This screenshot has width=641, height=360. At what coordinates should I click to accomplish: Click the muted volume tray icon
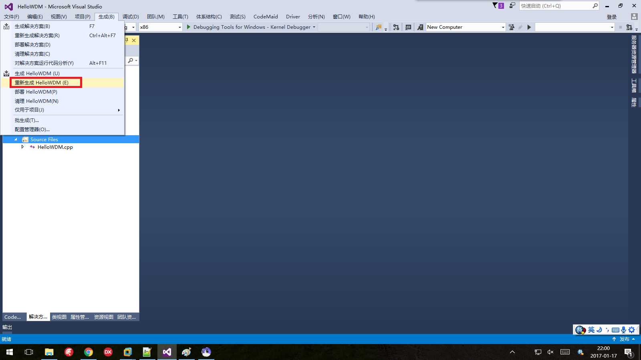click(x=550, y=352)
